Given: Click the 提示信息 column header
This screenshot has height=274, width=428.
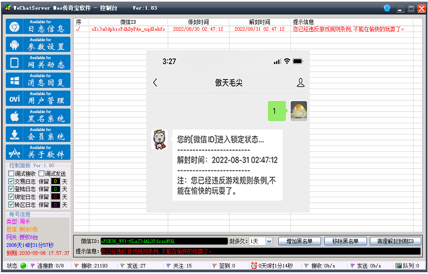Looking at the screenshot, I should tap(352, 22).
